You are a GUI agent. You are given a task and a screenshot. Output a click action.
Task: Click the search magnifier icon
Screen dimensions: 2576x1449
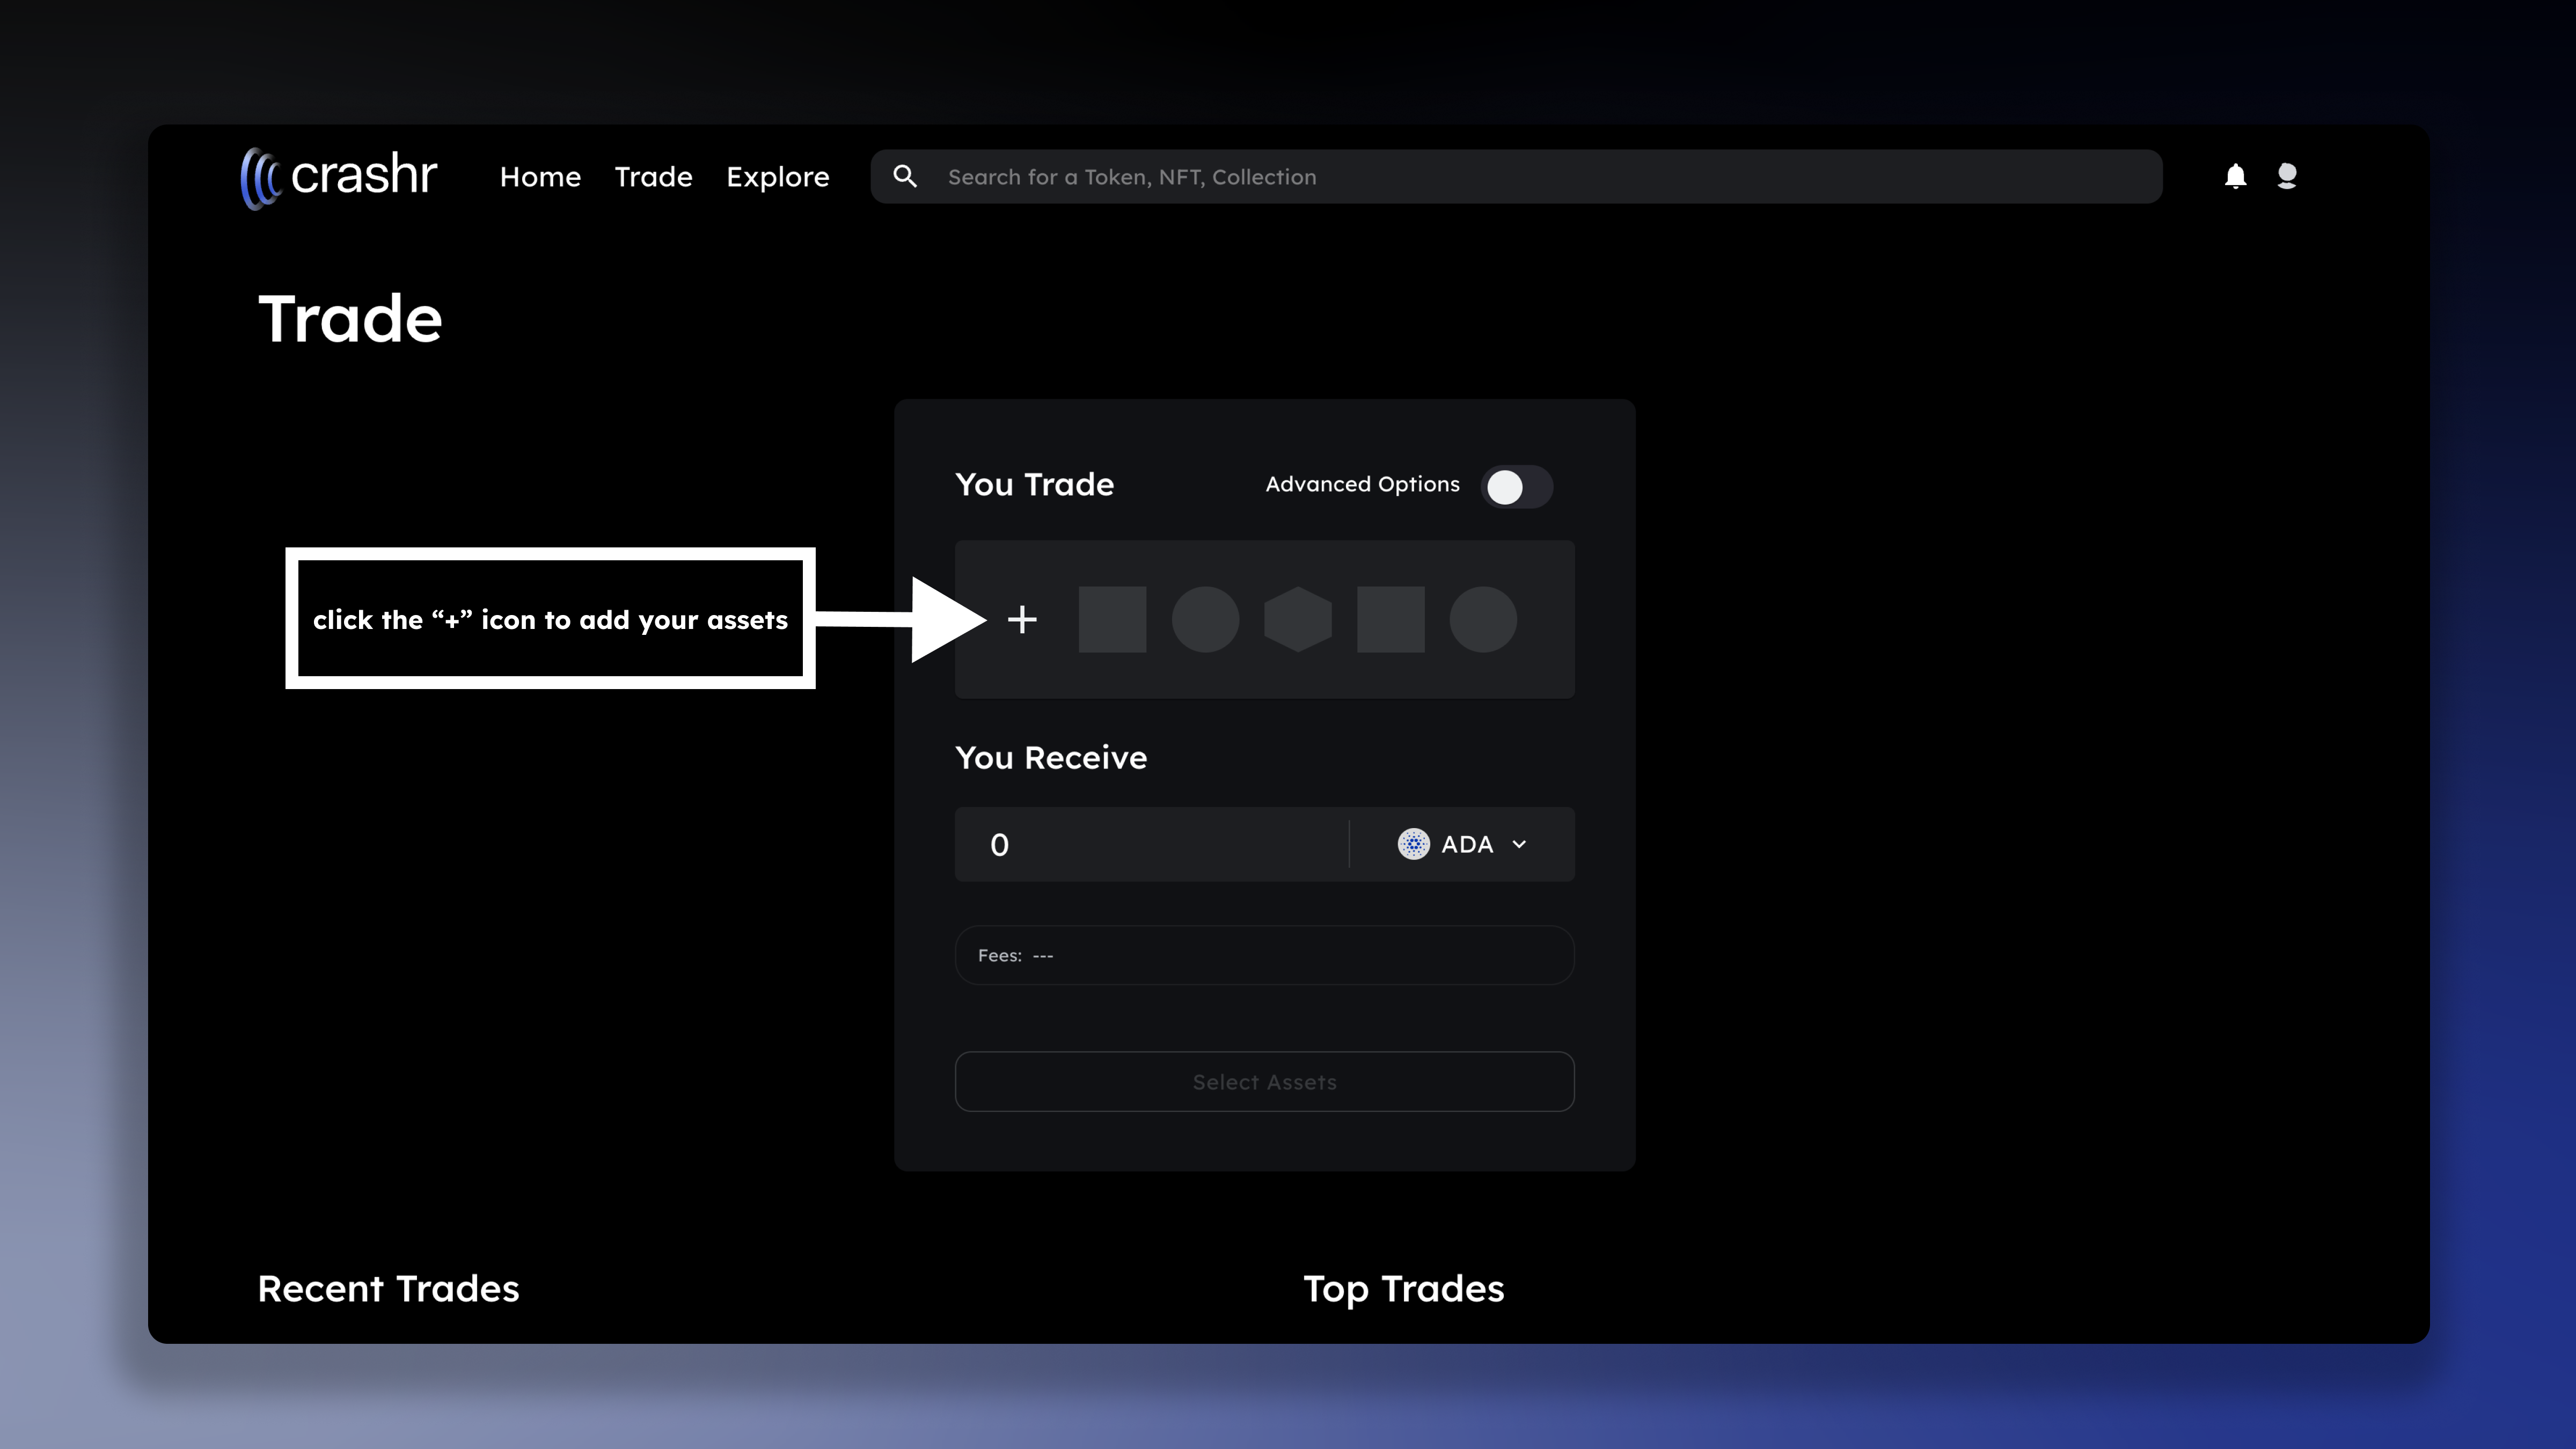click(905, 177)
